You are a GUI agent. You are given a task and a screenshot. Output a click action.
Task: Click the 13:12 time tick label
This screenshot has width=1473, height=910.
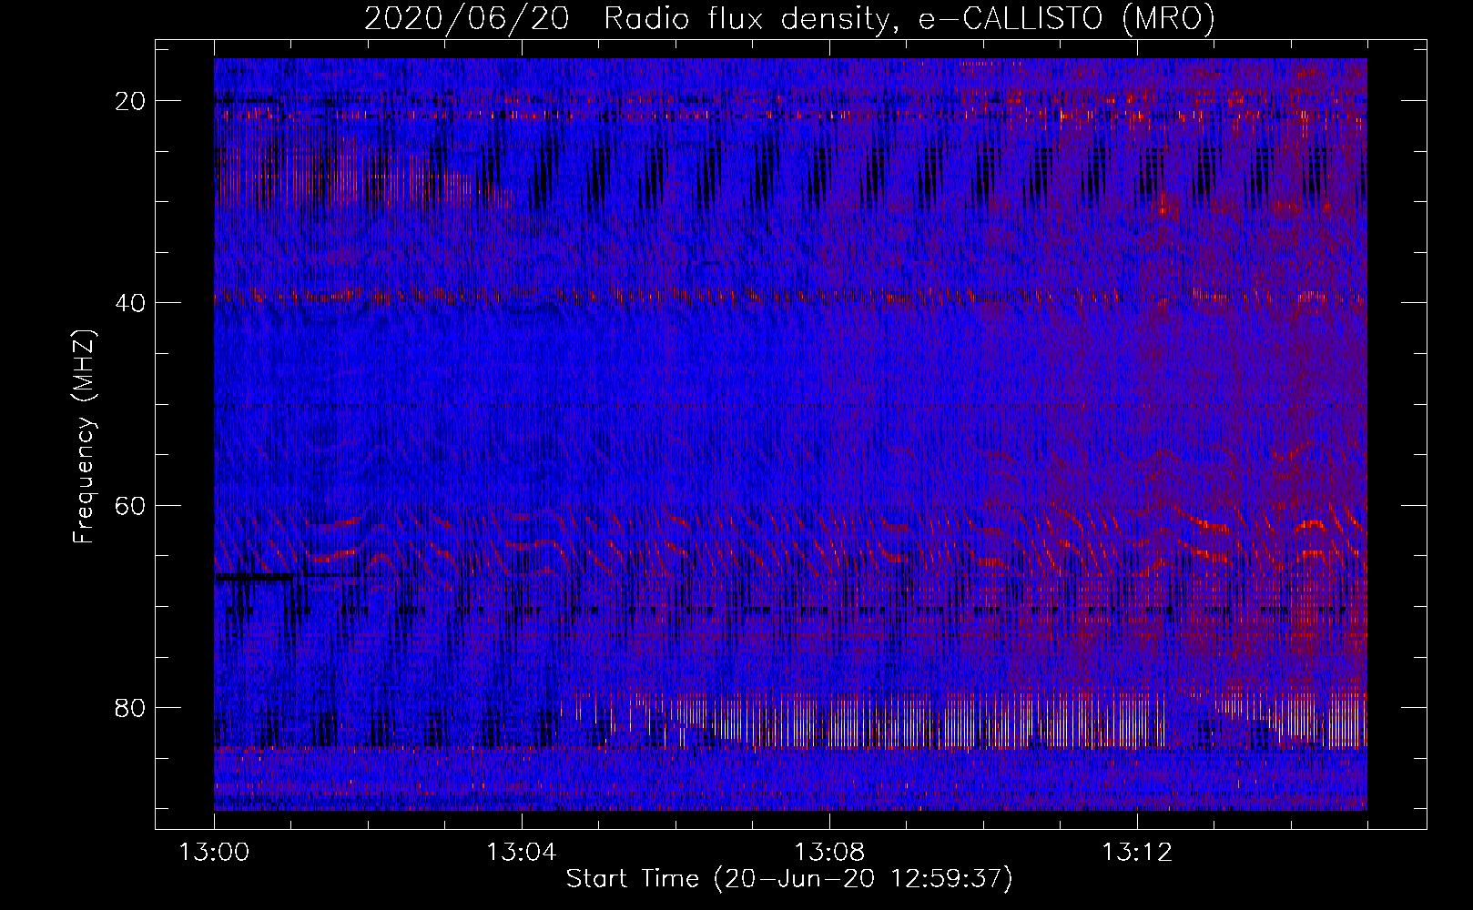[1137, 853]
